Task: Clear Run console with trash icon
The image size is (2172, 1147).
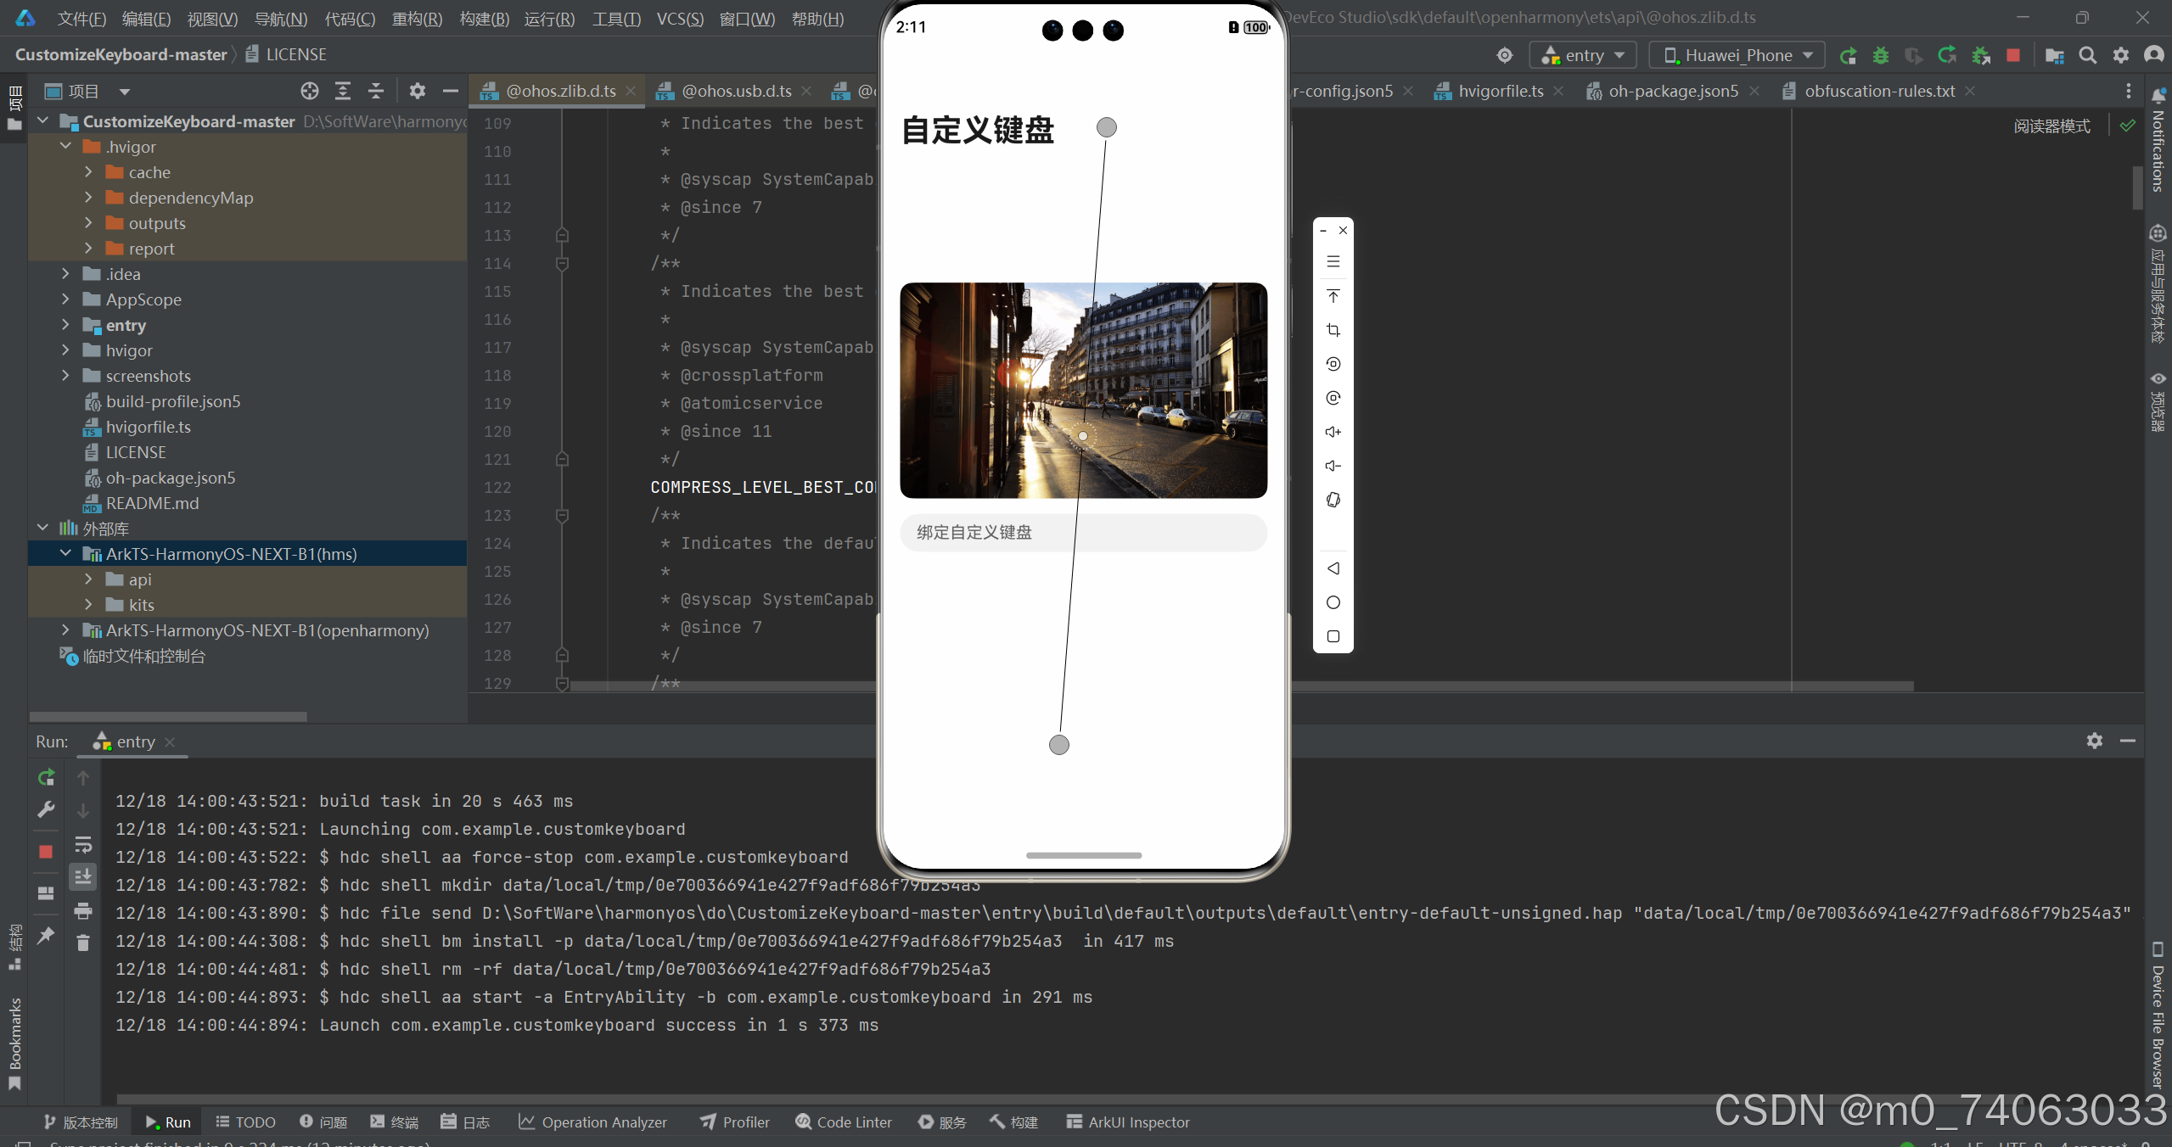Action: [x=82, y=943]
